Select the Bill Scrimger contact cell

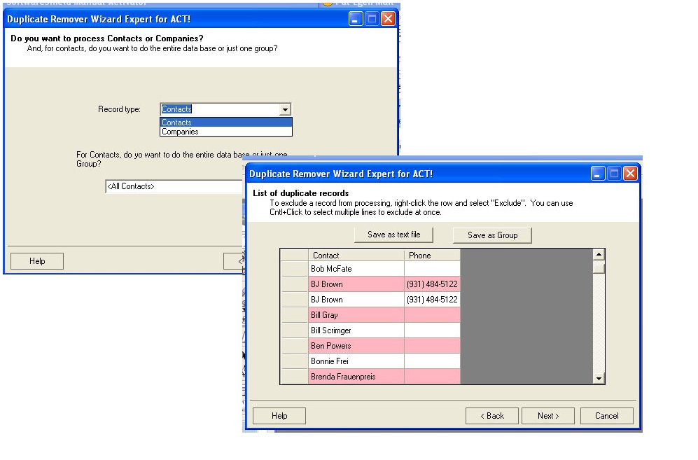pos(356,330)
